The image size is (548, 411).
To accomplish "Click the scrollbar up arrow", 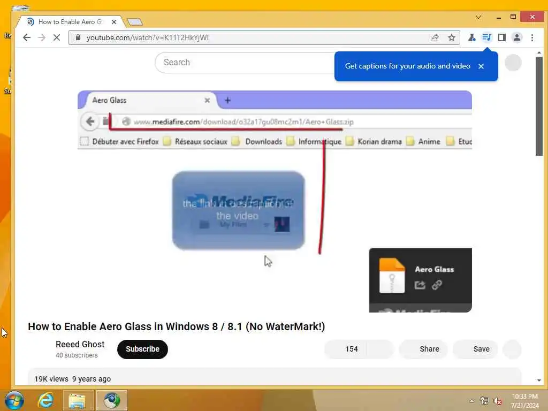I will pos(539,53).
